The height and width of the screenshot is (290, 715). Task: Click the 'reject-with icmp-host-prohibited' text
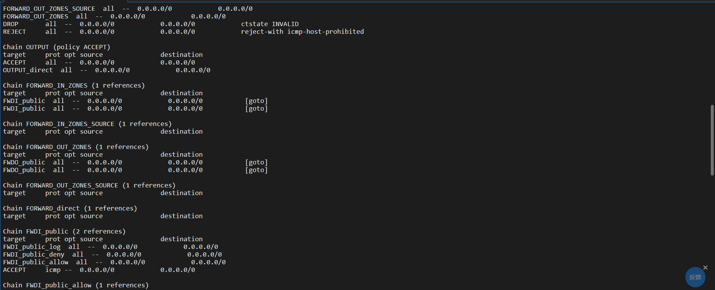pos(302,31)
